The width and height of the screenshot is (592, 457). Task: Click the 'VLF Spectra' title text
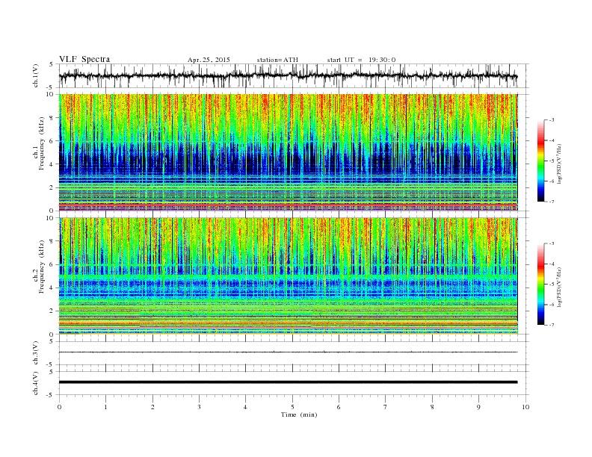pyautogui.click(x=84, y=59)
